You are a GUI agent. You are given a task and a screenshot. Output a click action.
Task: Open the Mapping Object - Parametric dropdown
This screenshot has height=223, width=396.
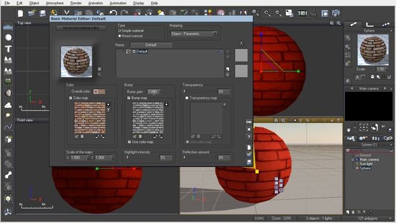coord(194,33)
